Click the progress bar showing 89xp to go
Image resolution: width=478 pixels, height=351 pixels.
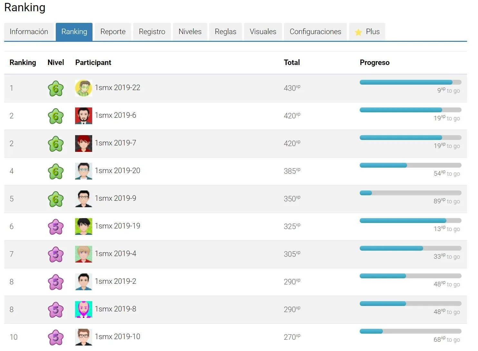point(411,193)
